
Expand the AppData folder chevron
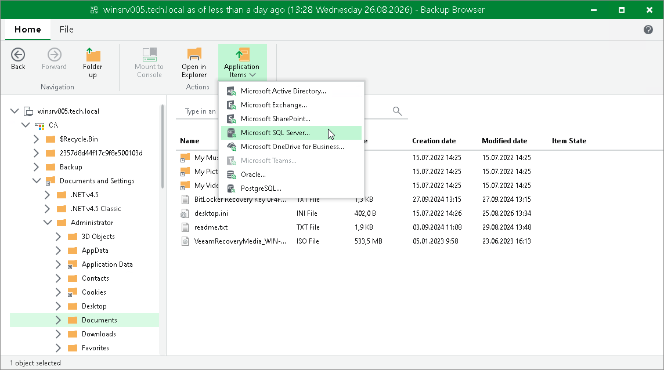[x=59, y=251]
